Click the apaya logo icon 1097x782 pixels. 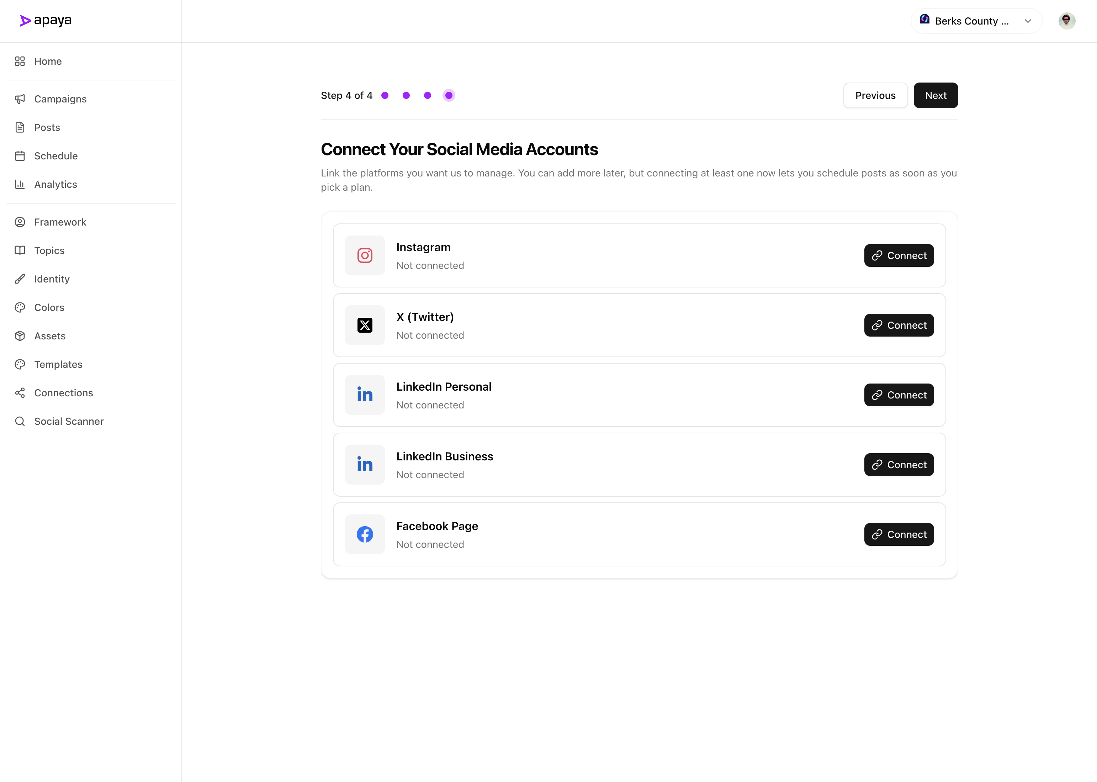point(24,20)
